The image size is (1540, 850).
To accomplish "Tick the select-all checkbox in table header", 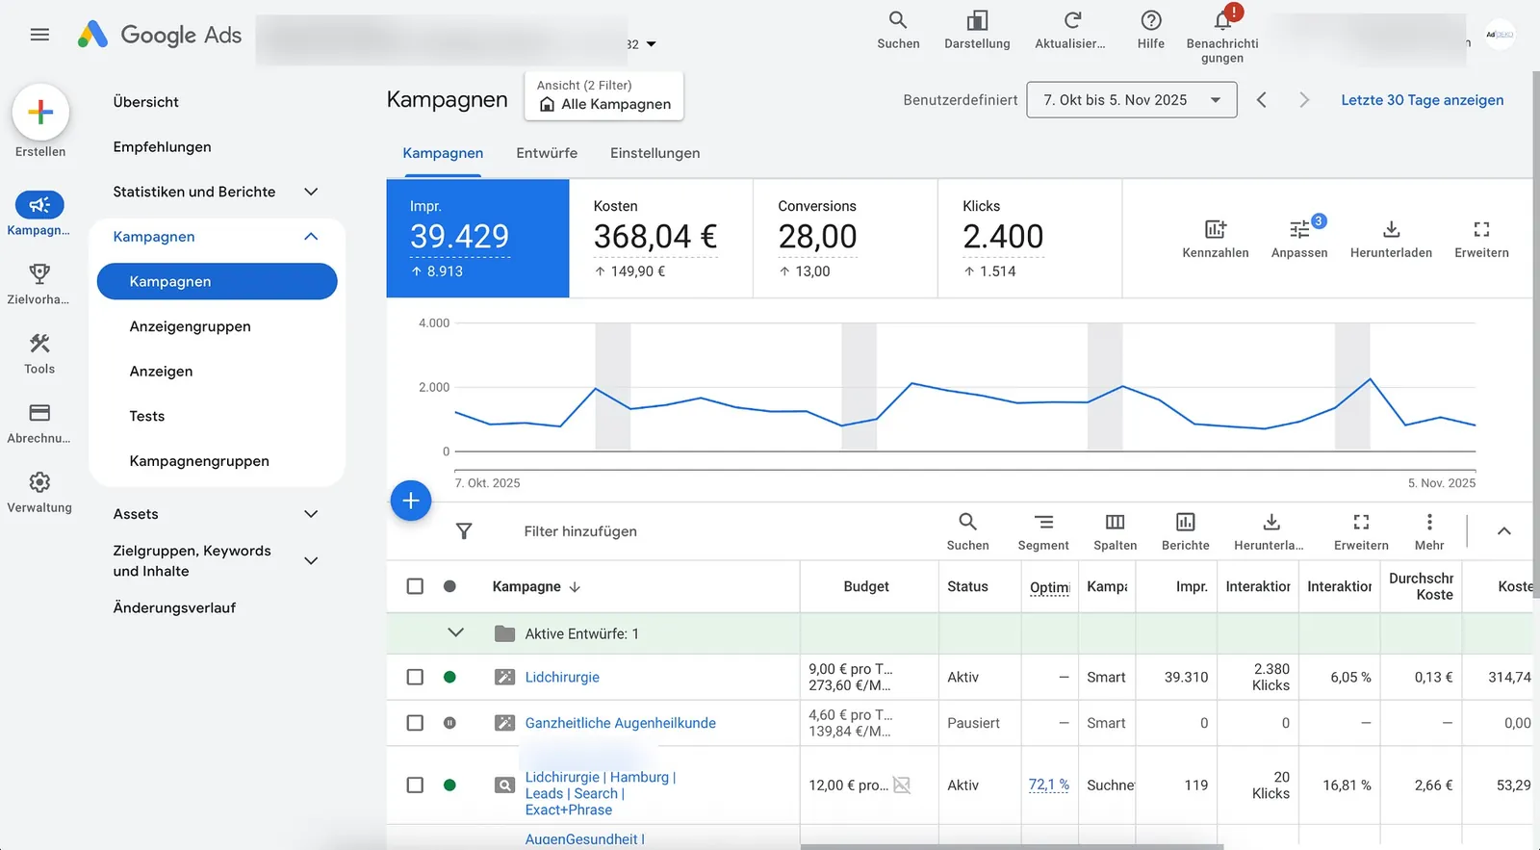I will tap(415, 586).
